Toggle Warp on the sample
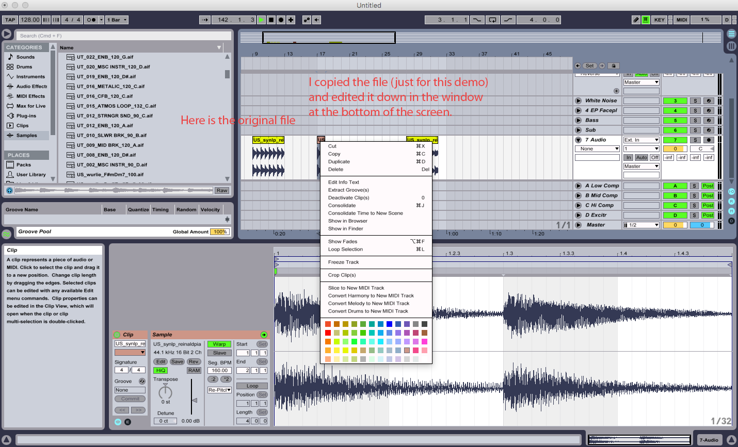 tap(219, 344)
